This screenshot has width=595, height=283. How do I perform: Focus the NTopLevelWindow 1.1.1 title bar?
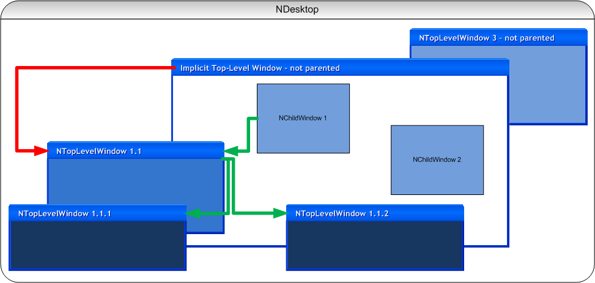coord(98,213)
